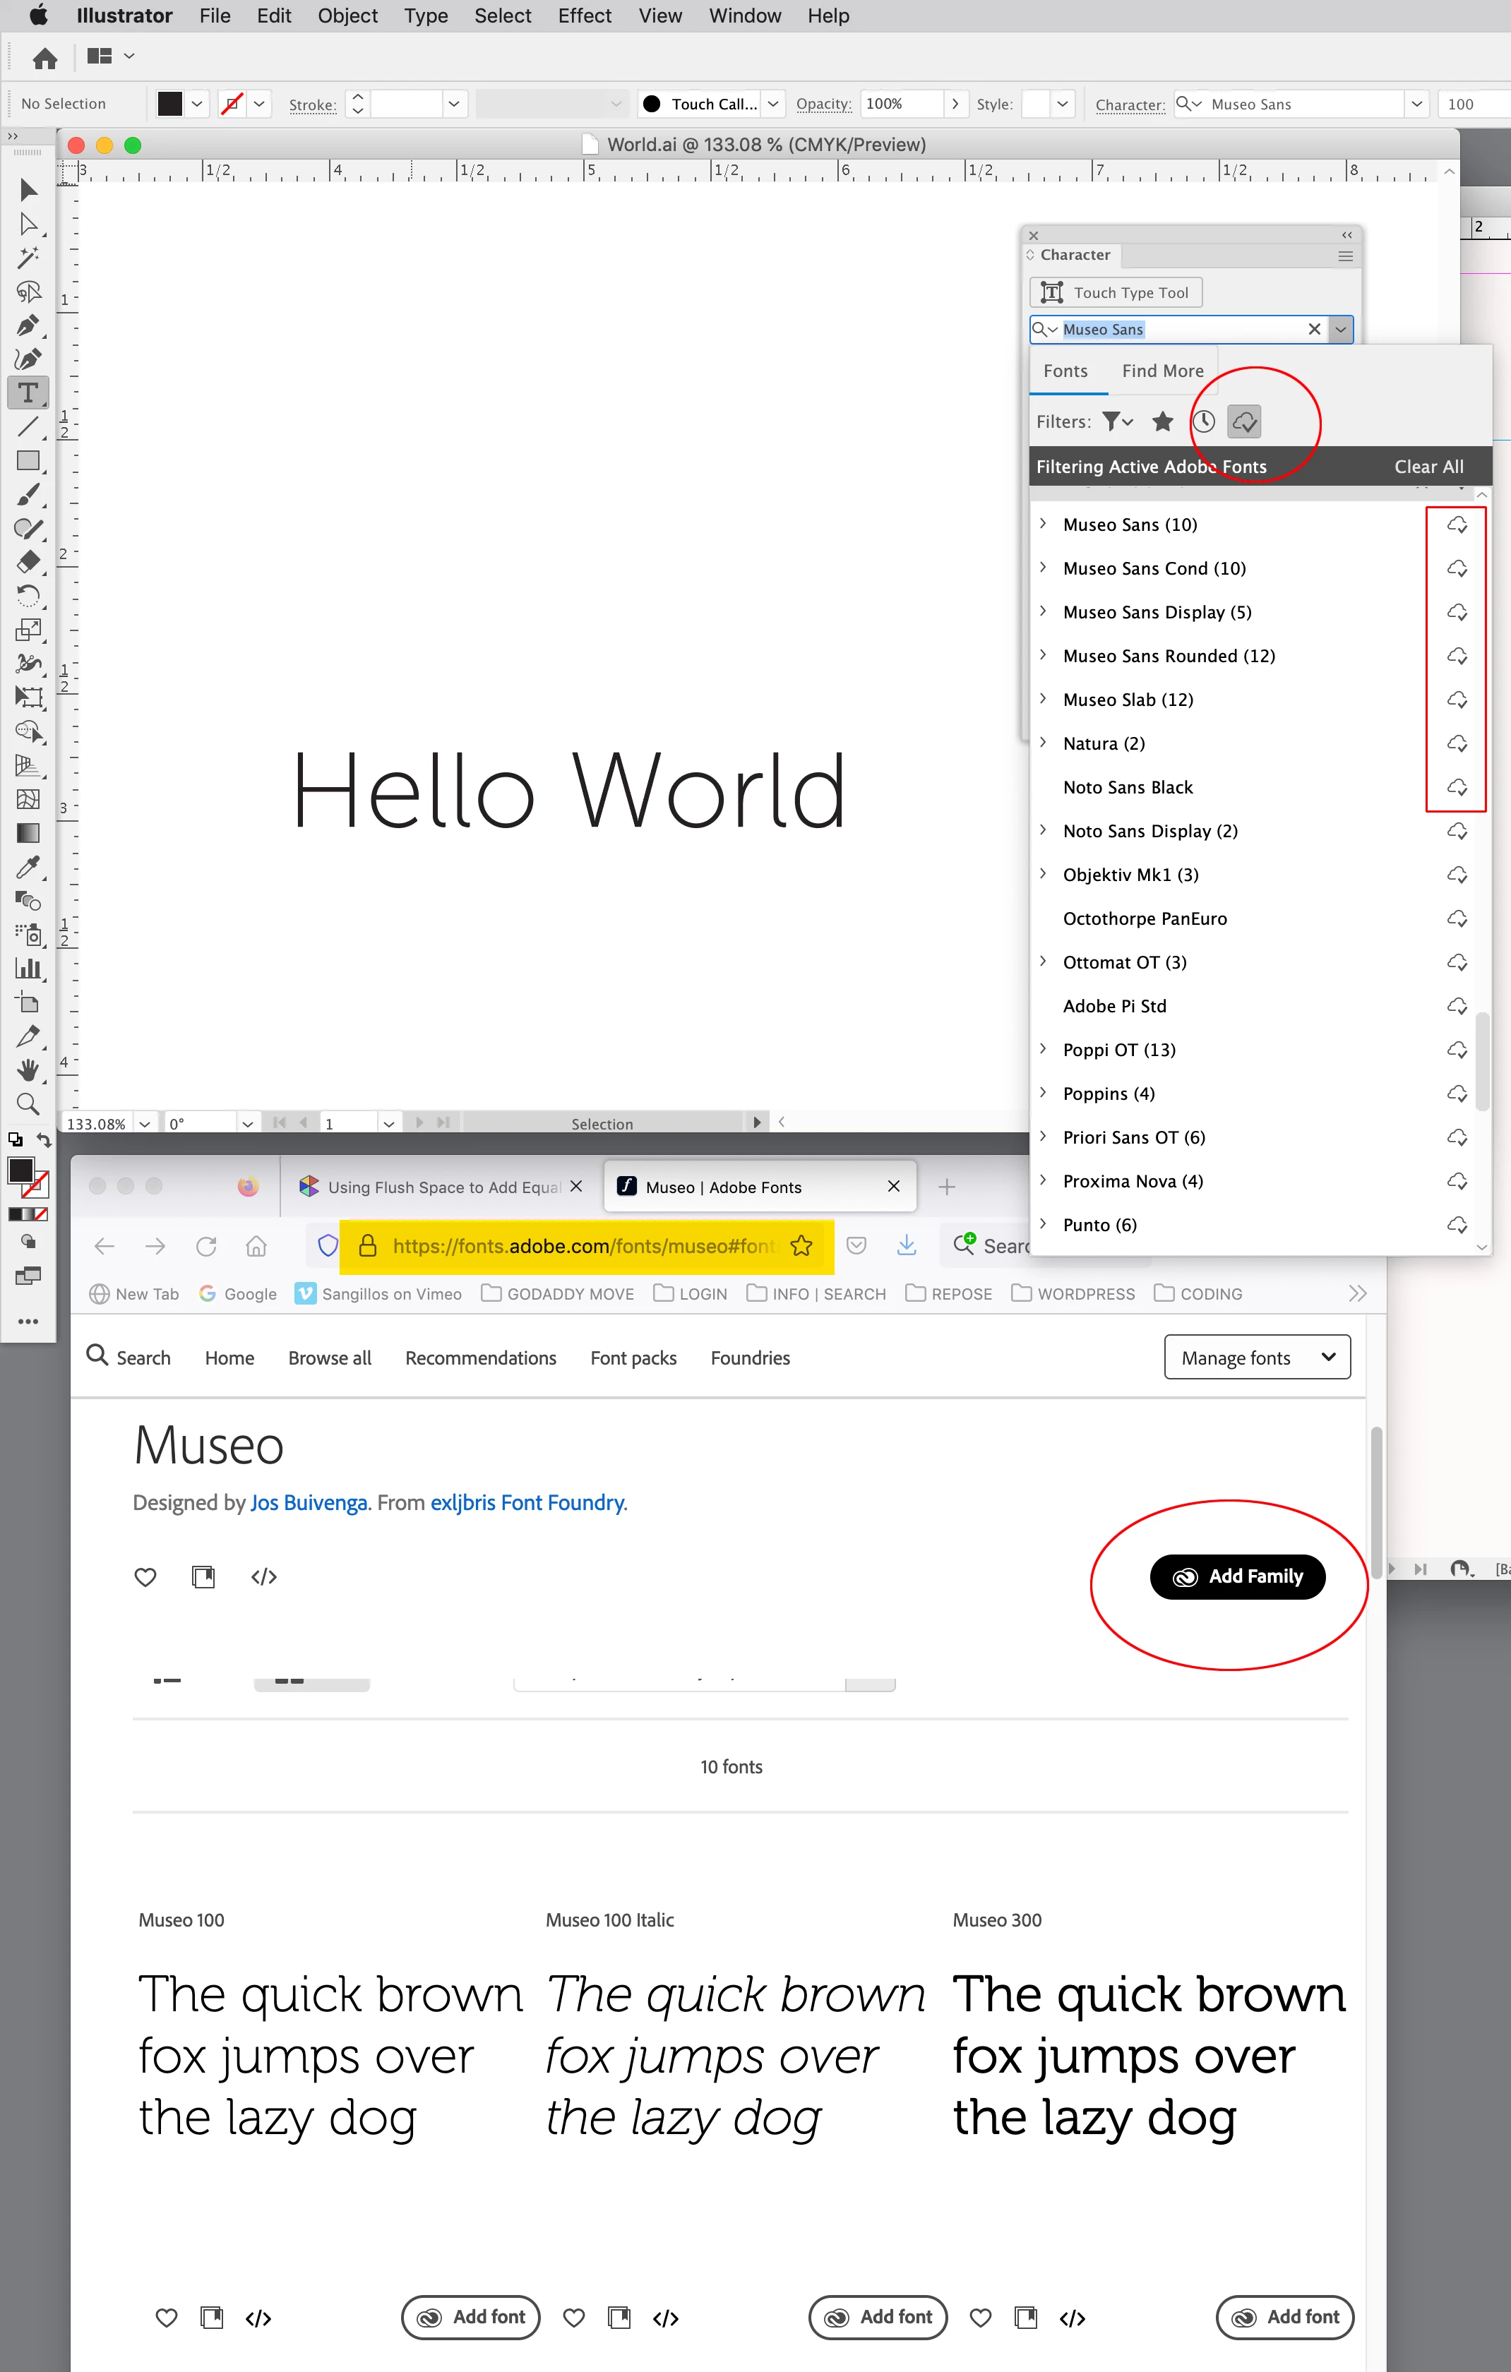Click the Rectangle tool

28,460
